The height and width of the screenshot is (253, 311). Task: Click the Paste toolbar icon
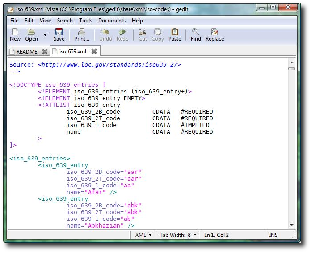tap(175, 34)
